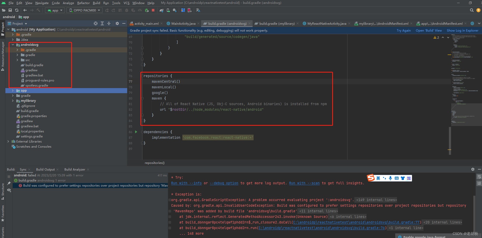Expand External Libraries node

click(x=8, y=141)
